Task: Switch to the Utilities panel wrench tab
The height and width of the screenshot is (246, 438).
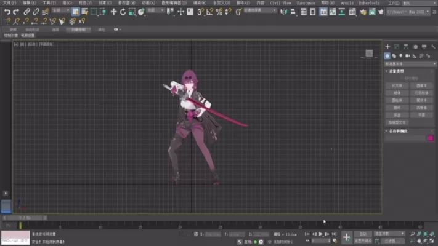Action: 433,47
